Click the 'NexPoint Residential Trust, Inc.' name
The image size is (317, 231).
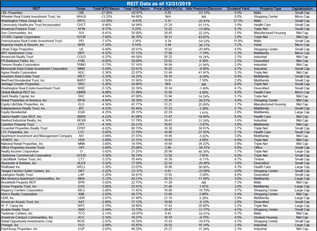23,80
